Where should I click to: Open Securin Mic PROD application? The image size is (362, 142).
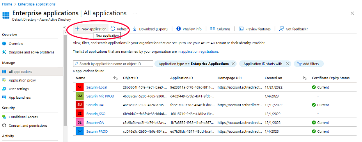pyautogui.click(x=100, y=96)
